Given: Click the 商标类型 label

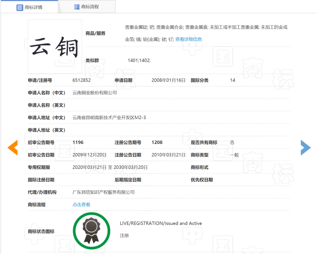Looking at the screenshot, I should 200,155.
